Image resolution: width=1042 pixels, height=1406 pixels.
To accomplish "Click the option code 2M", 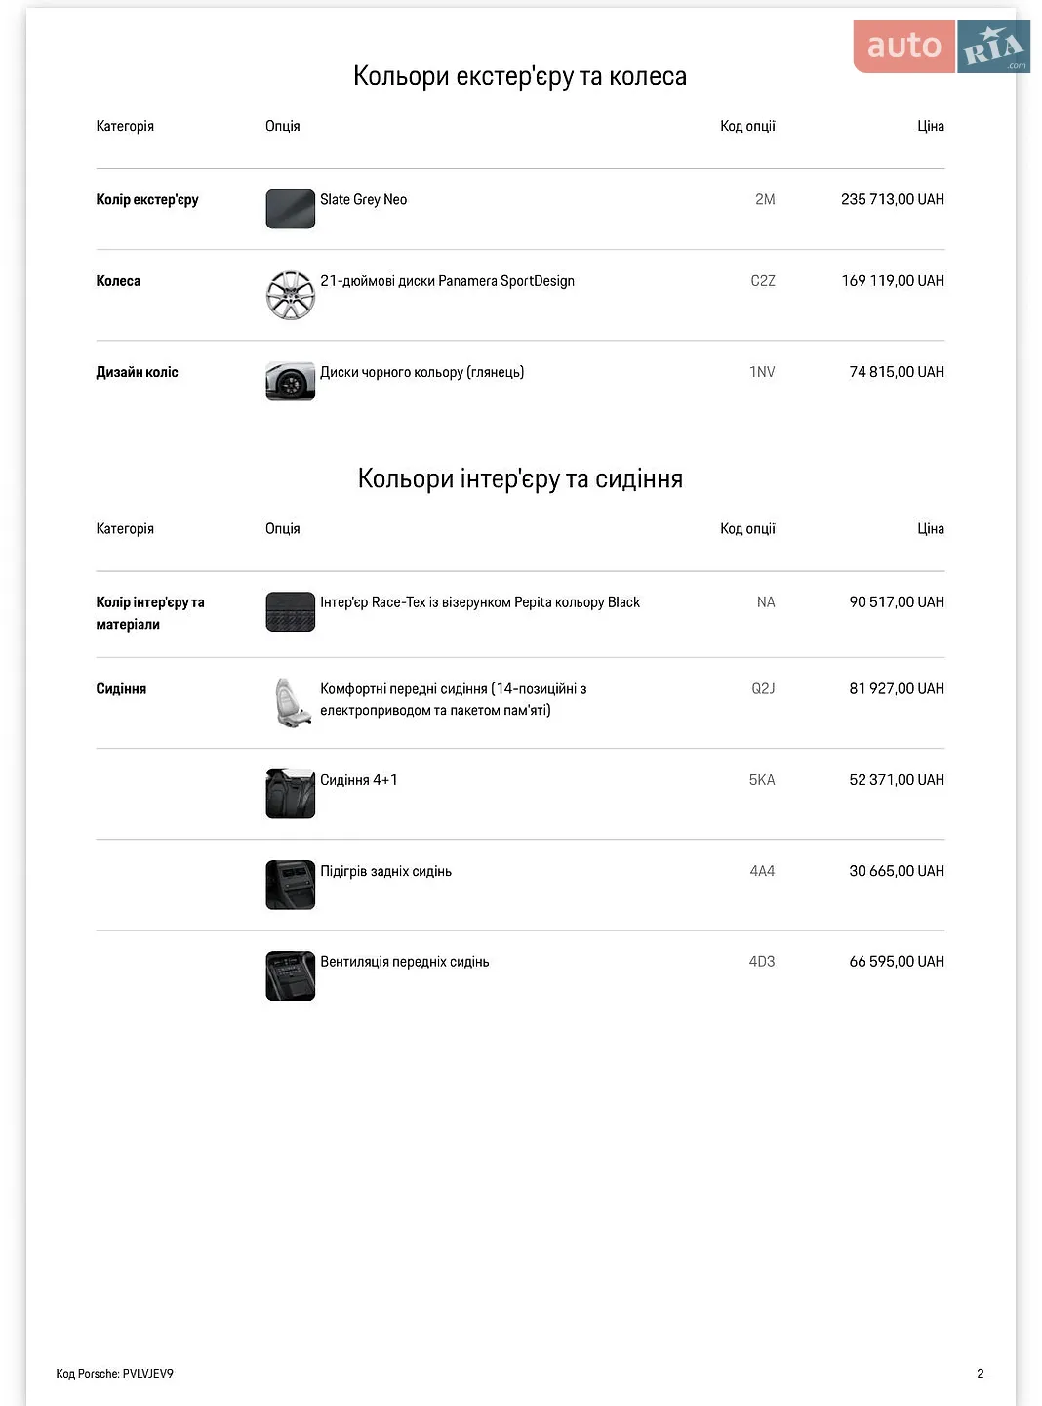I will (765, 199).
